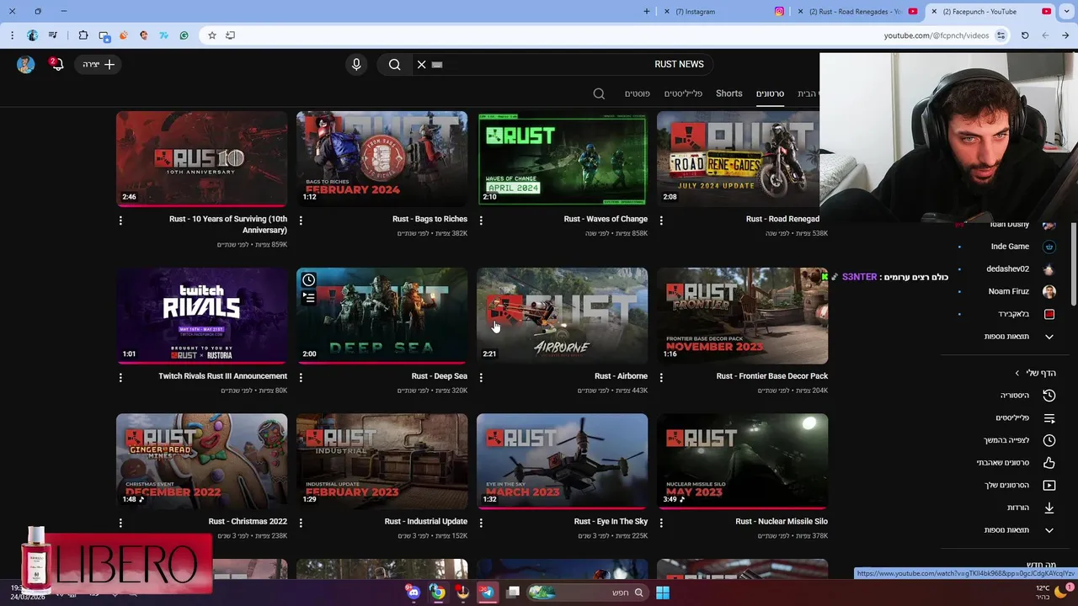The image size is (1078, 606).
Task: Click the Rust - Waves of Change thumbnail
Action: click(562, 158)
